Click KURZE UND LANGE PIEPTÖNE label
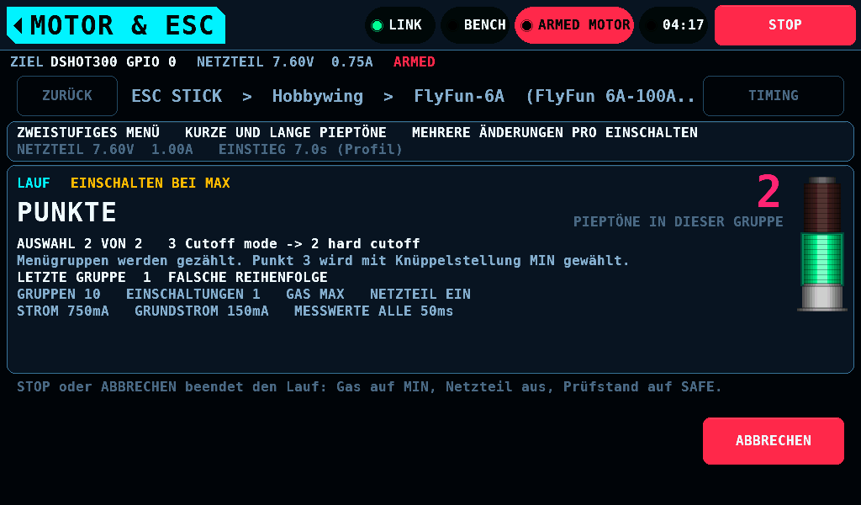861x505 pixels. (x=286, y=132)
